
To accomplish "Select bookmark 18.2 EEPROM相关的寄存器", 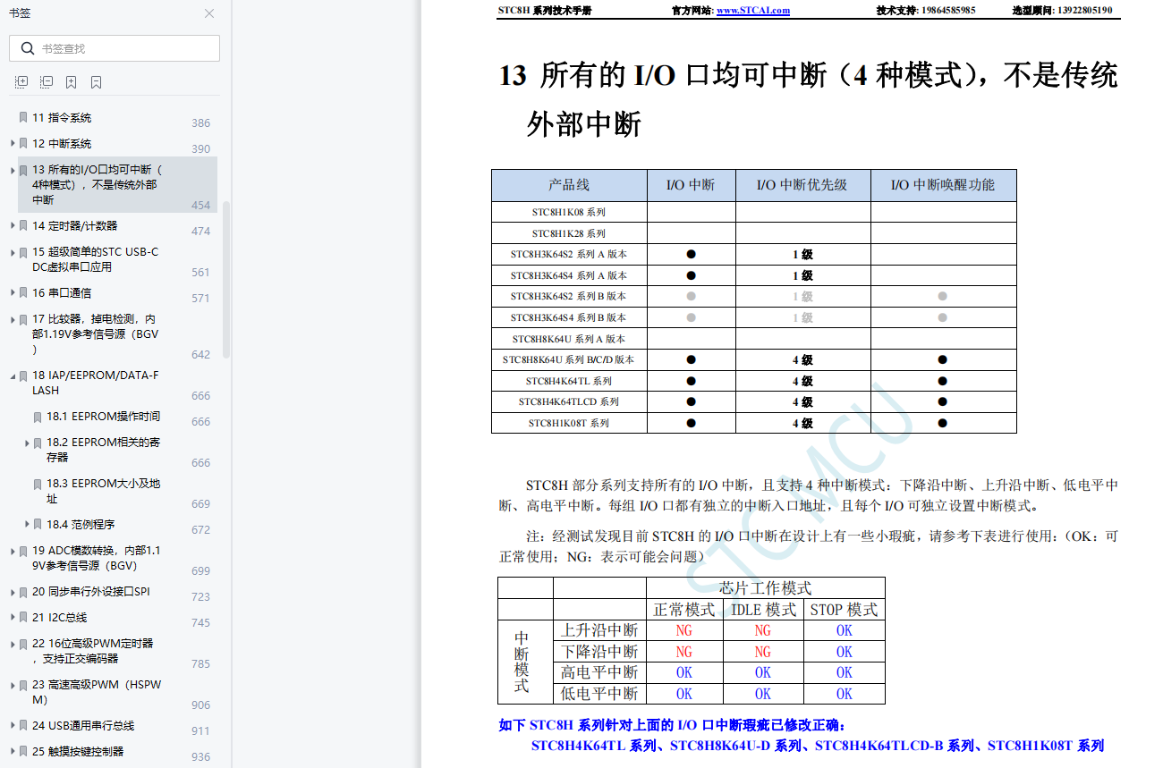I will point(104,450).
